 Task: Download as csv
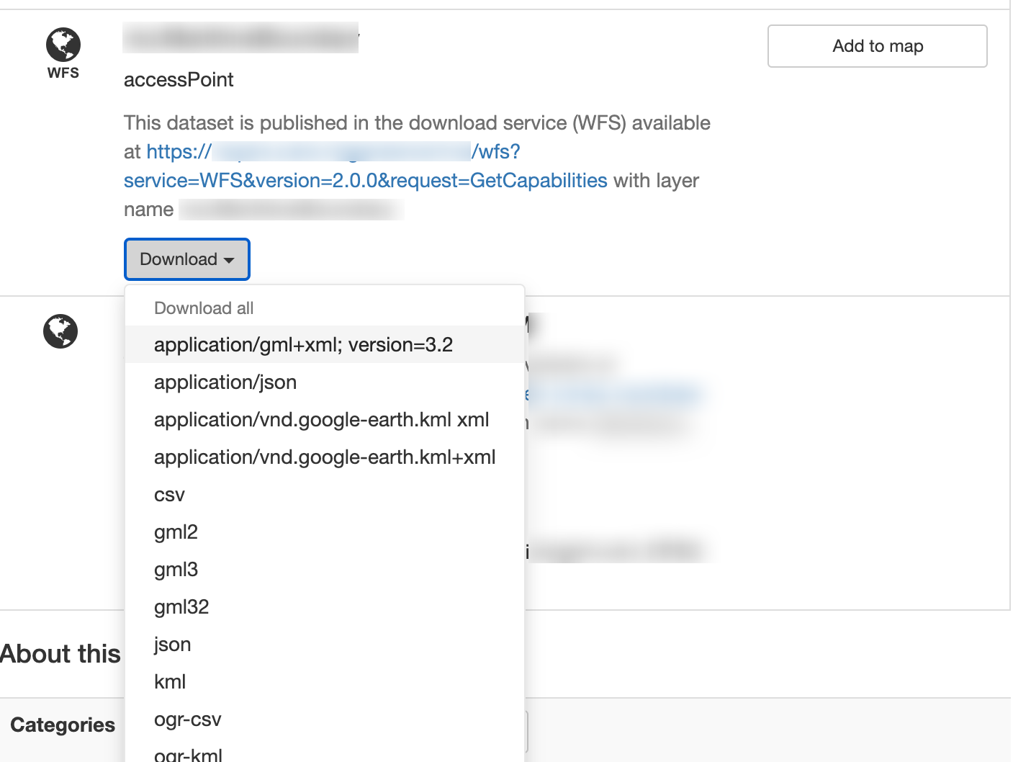(x=325, y=494)
